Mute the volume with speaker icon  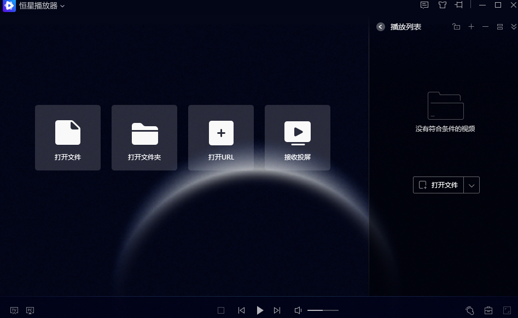(297, 310)
